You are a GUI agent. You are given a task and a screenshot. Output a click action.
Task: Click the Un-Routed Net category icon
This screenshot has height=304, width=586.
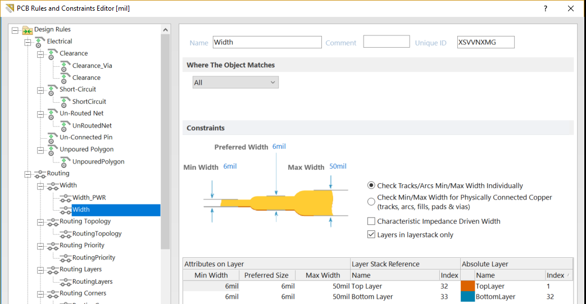(53, 114)
